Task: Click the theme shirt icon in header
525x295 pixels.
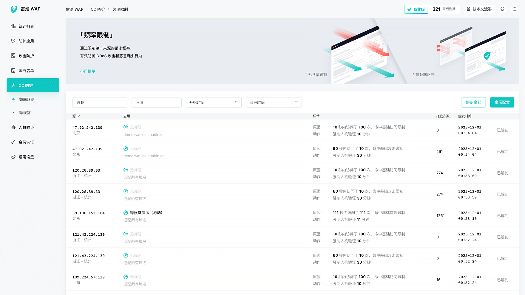Action: [502, 9]
